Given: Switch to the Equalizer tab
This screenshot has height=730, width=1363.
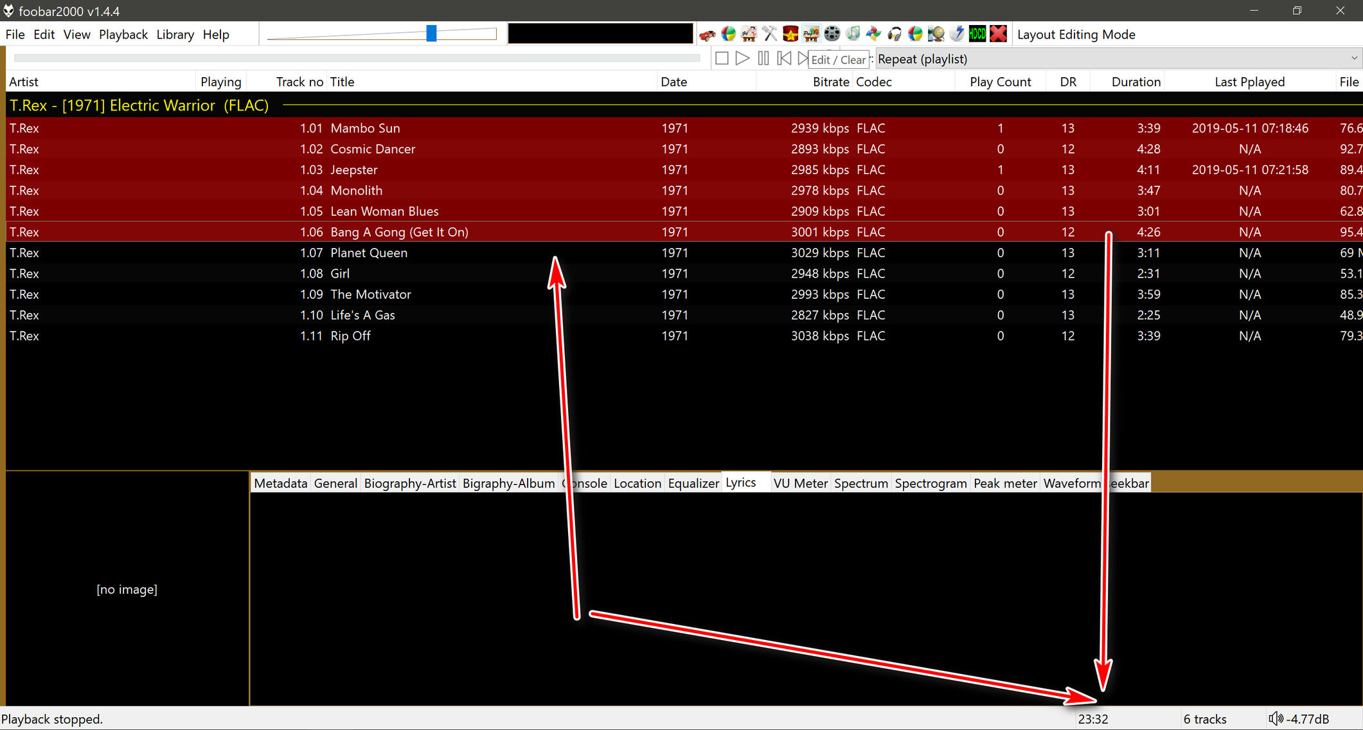Looking at the screenshot, I should coord(693,483).
